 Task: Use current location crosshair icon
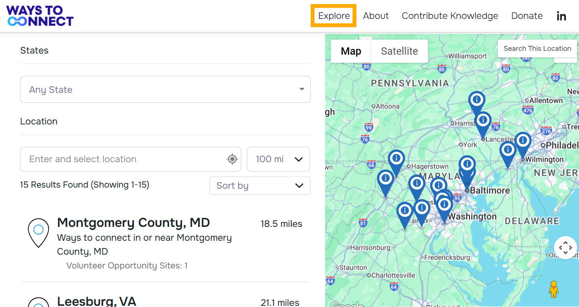(x=232, y=159)
